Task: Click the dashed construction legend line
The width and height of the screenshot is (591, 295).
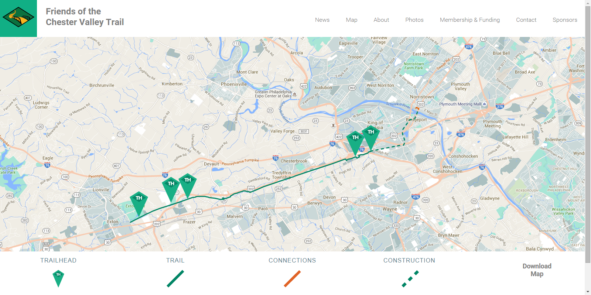Action: 410,279
